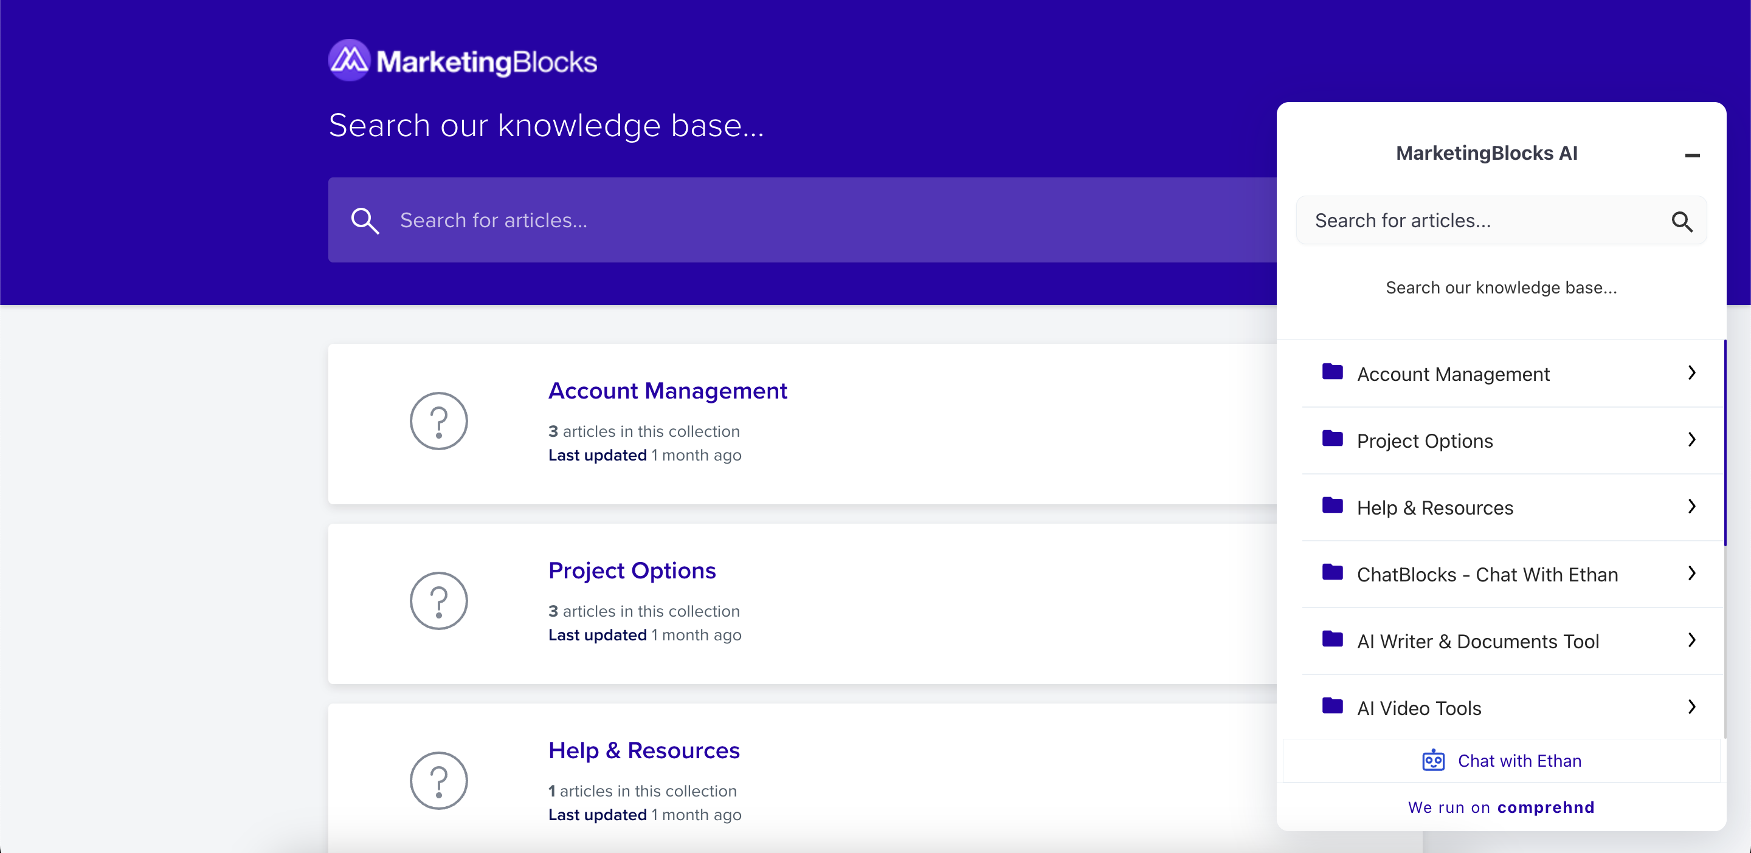
Task: Open Help & Resources in widget list
Action: (x=1434, y=507)
